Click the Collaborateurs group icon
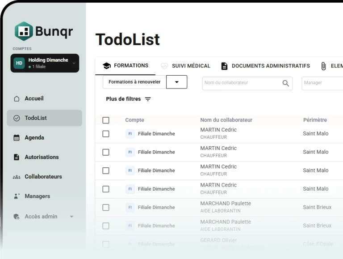 pyautogui.click(x=17, y=177)
